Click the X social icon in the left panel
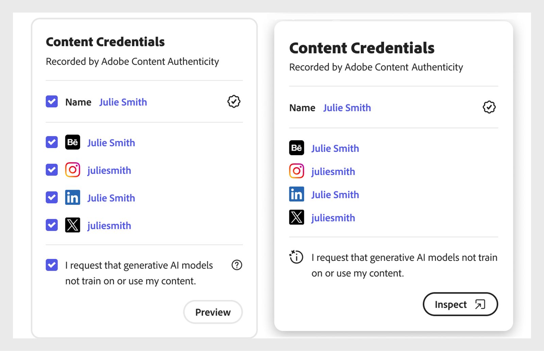Viewport: 544px width, 351px height. (72, 225)
